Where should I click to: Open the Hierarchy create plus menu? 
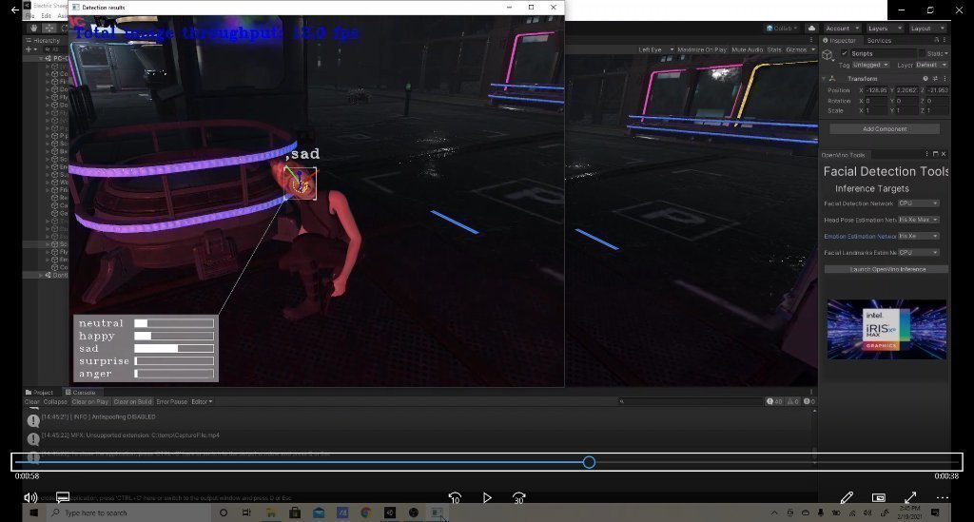coord(30,49)
